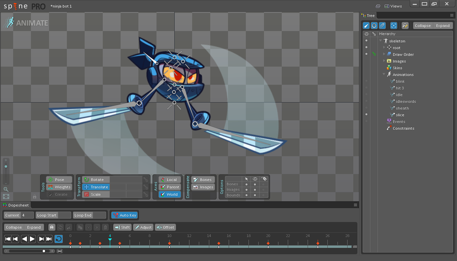Click Expand in the Dopesheet toolbar
Viewport: 457px width, 261px height.
pos(34,227)
